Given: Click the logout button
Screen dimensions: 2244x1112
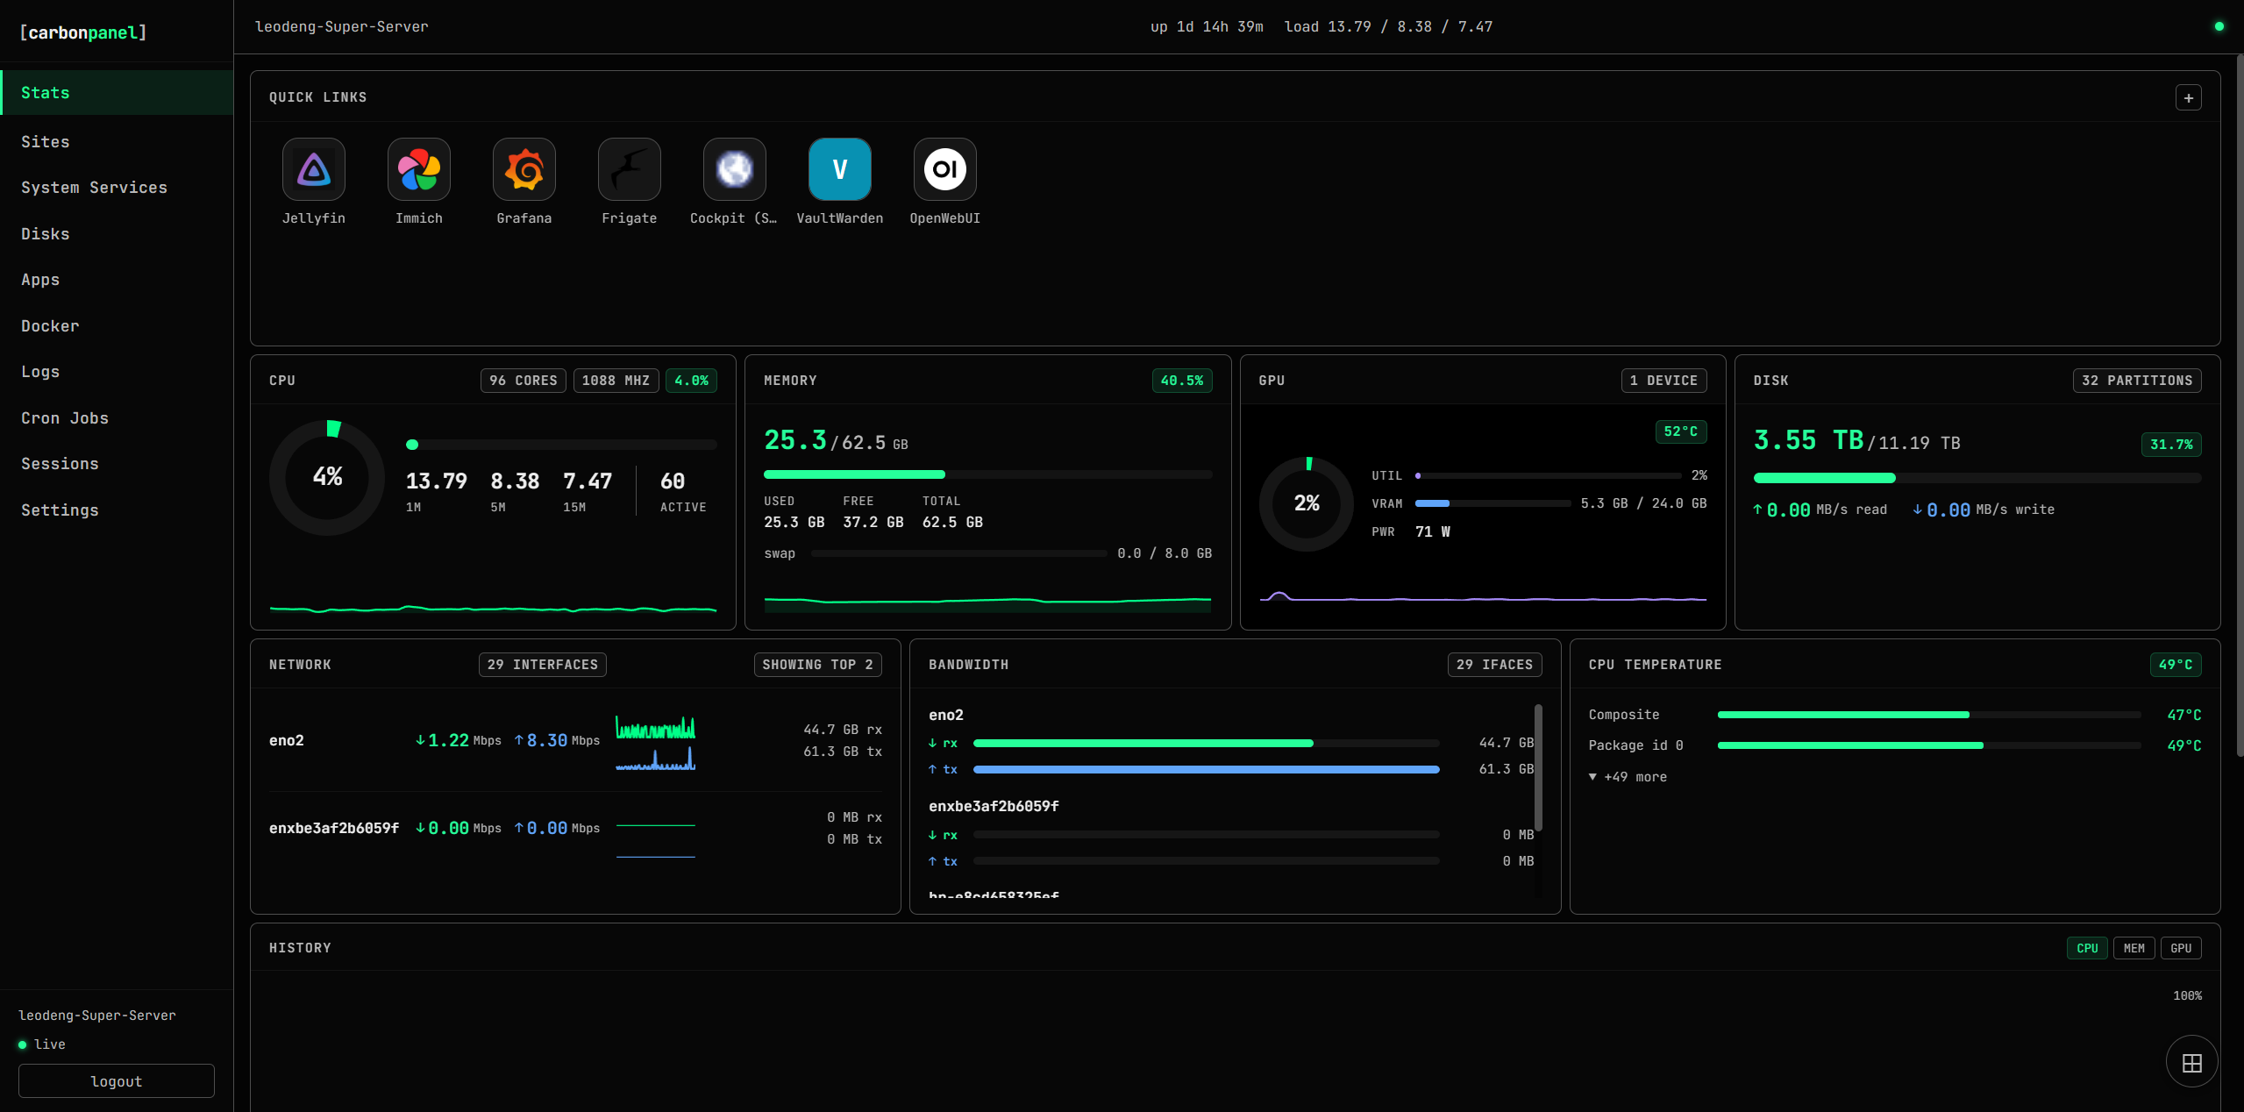Looking at the screenshot, I should [x=117, y=1081].
